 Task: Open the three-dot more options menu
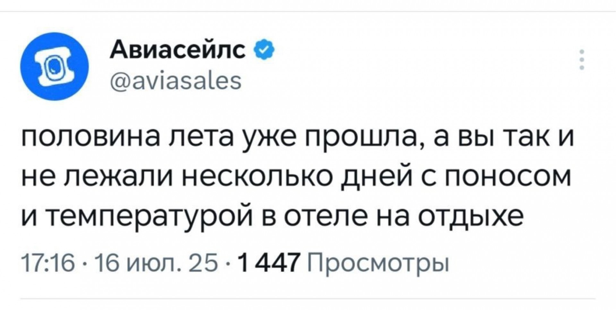[x=582, y=60]
